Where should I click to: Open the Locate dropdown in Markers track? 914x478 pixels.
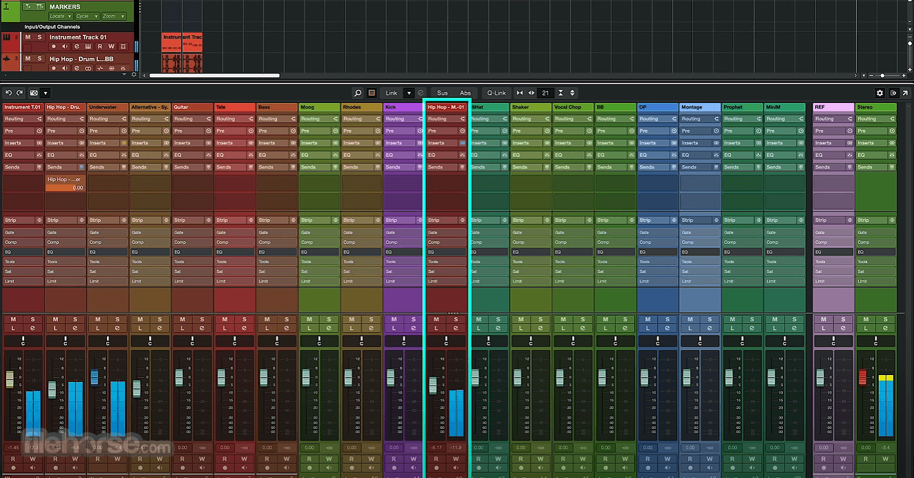click(59, 16)
